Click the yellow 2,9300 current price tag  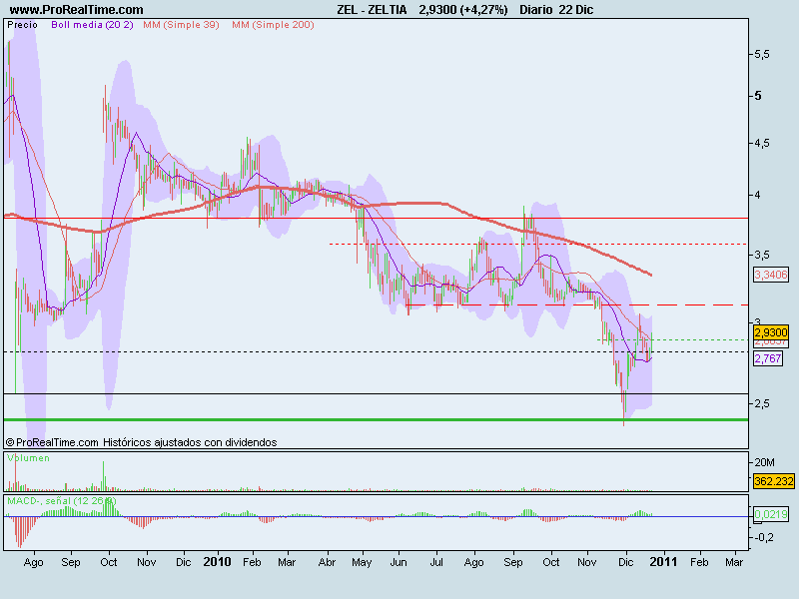(x=771, y=332)
